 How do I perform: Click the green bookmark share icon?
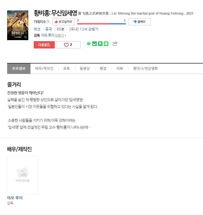click(x=100, y=44)
